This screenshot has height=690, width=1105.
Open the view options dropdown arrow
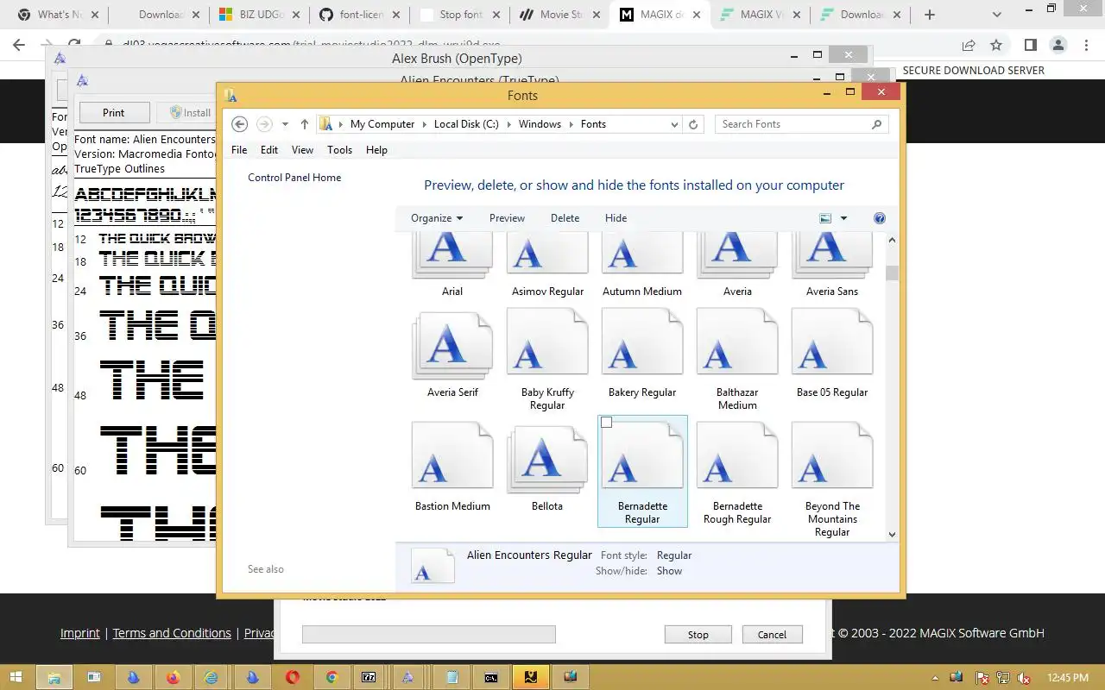844,218
